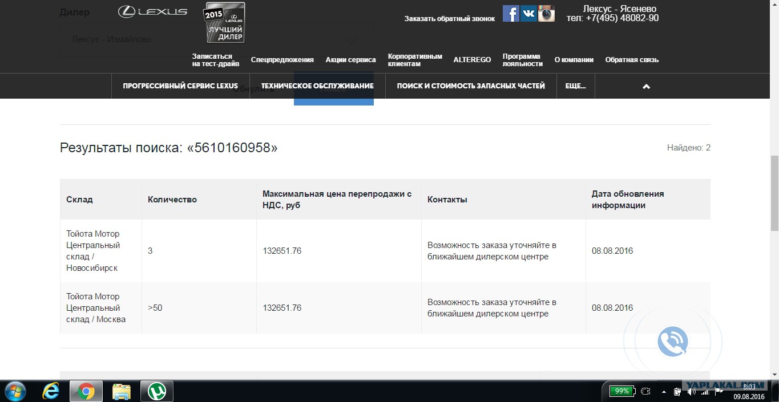Click the search results heading «5610160958»
The height and width of the screenshot is (402, 779).
[169, 148]
